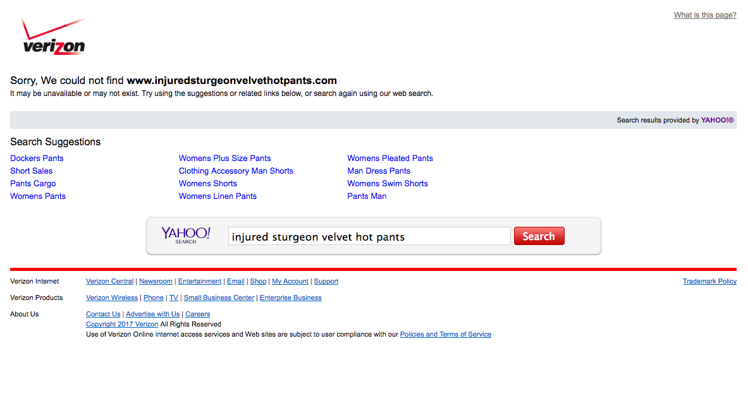This screenshot has width=748, height=396.
Task: Open the Shop footer link
Action: pyautogui.click(x=258, y=282)
